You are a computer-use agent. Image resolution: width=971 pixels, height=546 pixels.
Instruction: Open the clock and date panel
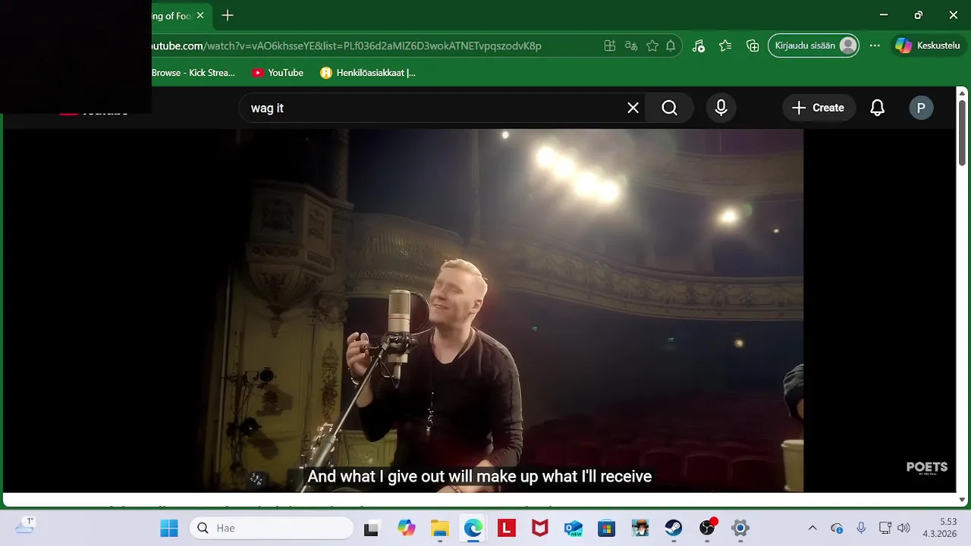pos(939,528)
